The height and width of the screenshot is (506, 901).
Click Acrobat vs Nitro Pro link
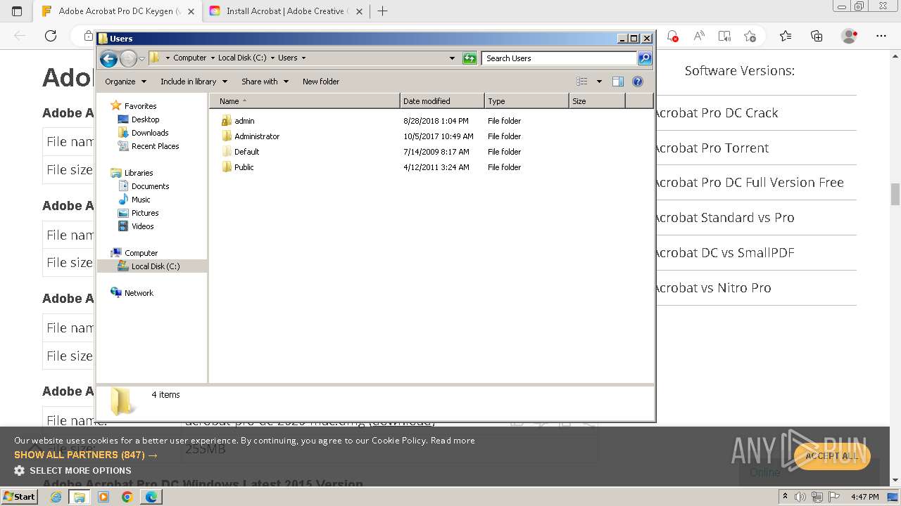pyautogui.click(x=712, y=287)
